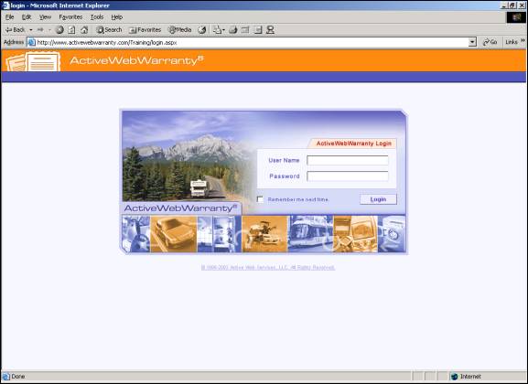
Task: Open the Help menu
Action: [x=117, y=16]
